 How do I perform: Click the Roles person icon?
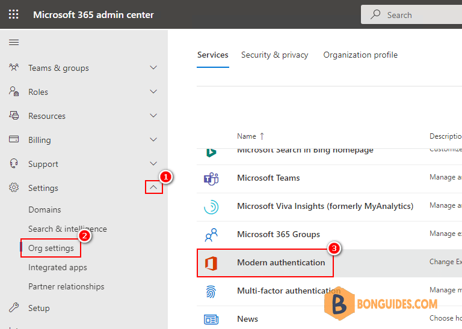14,91
